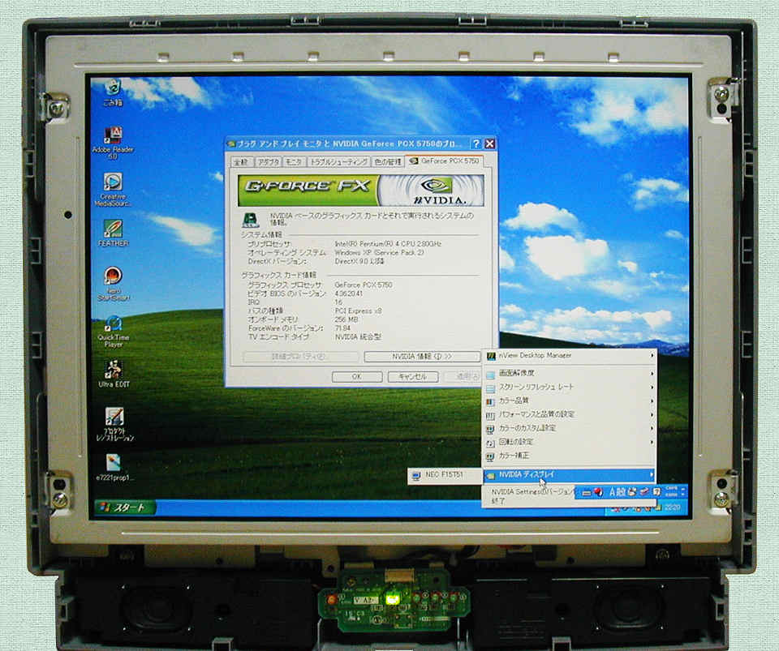Screen dimensions: 779x651
Task: Select the GeForce PCX 5750 tab
Action: pyautogui.click(x=445, y=161)
